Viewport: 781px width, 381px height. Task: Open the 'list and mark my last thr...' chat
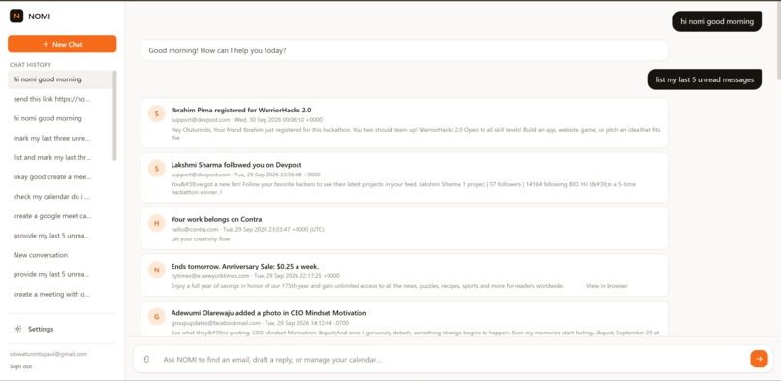[60, 157]
